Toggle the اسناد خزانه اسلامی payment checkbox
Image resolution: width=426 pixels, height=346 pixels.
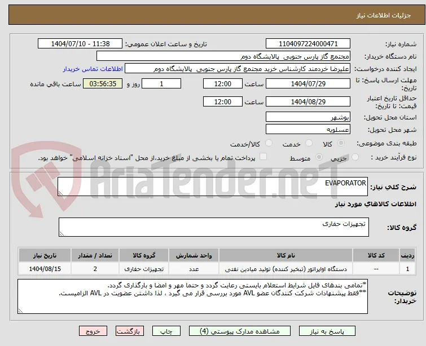coord(263,157)
